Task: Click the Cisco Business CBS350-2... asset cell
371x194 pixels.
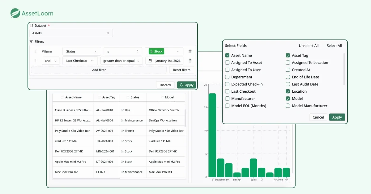Action: (x=73, y=110)
